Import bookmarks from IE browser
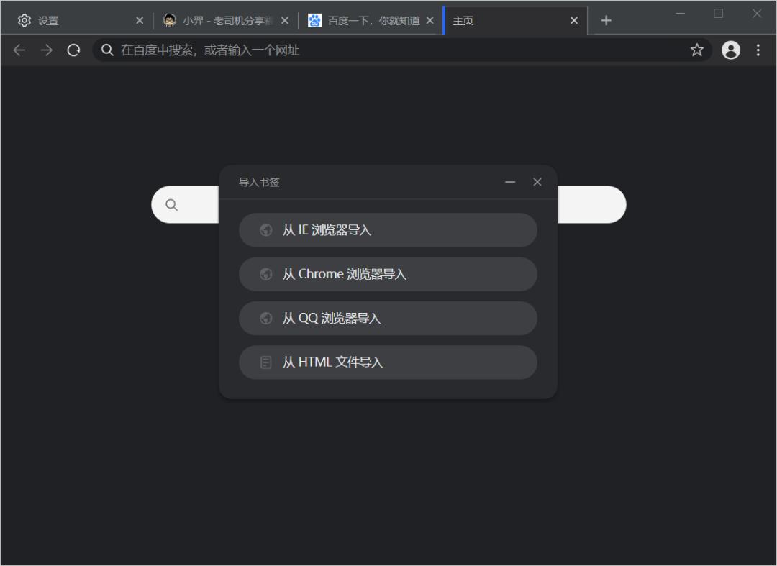 click(388, 230)
